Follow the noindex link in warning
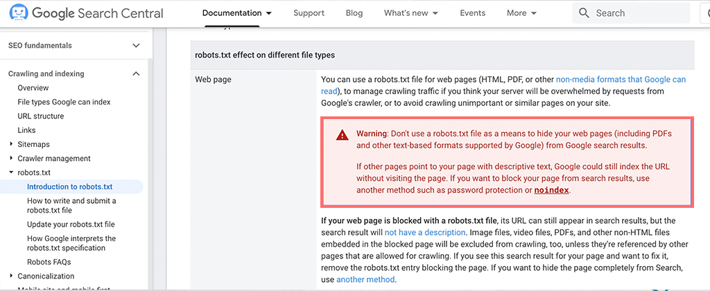The image size is (710, 291). click(x=551, y=190)
